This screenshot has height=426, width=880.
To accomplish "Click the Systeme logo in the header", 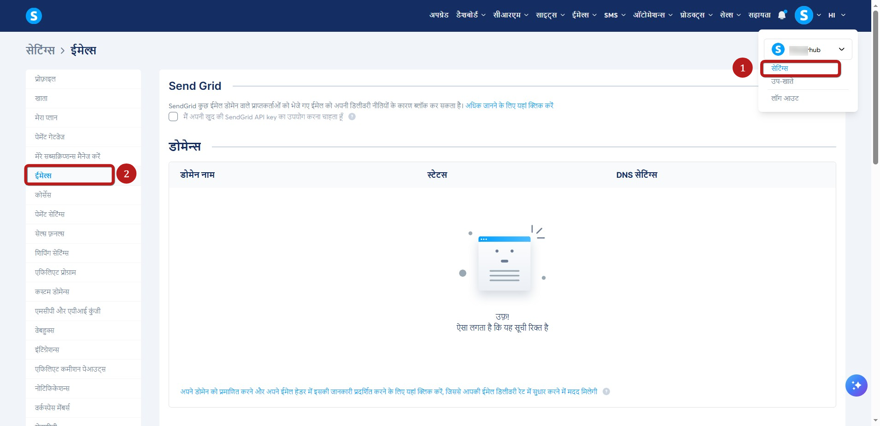I will [x=34, y=16].
